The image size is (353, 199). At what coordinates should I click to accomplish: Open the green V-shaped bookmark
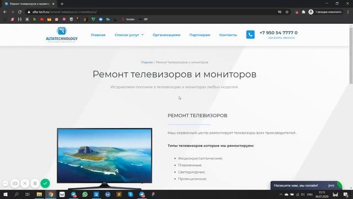(x=93, y=19)
